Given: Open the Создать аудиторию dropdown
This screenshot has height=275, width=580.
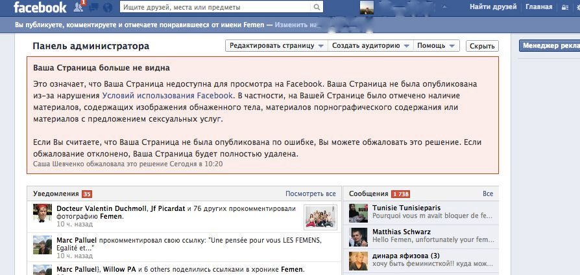Looking at the screenshot, I should pyautogui.click(x=370, y=46).
